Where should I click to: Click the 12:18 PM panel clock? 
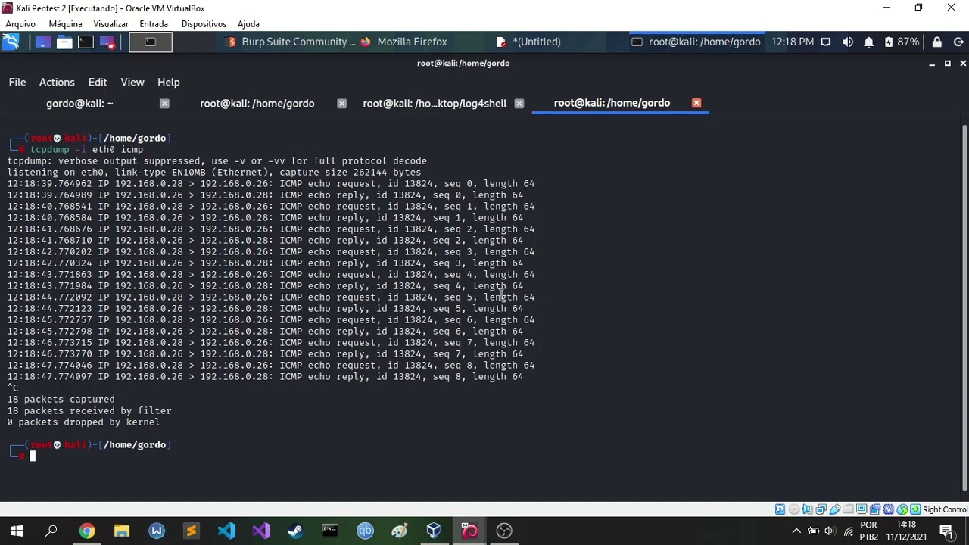[x=793, y=42]
